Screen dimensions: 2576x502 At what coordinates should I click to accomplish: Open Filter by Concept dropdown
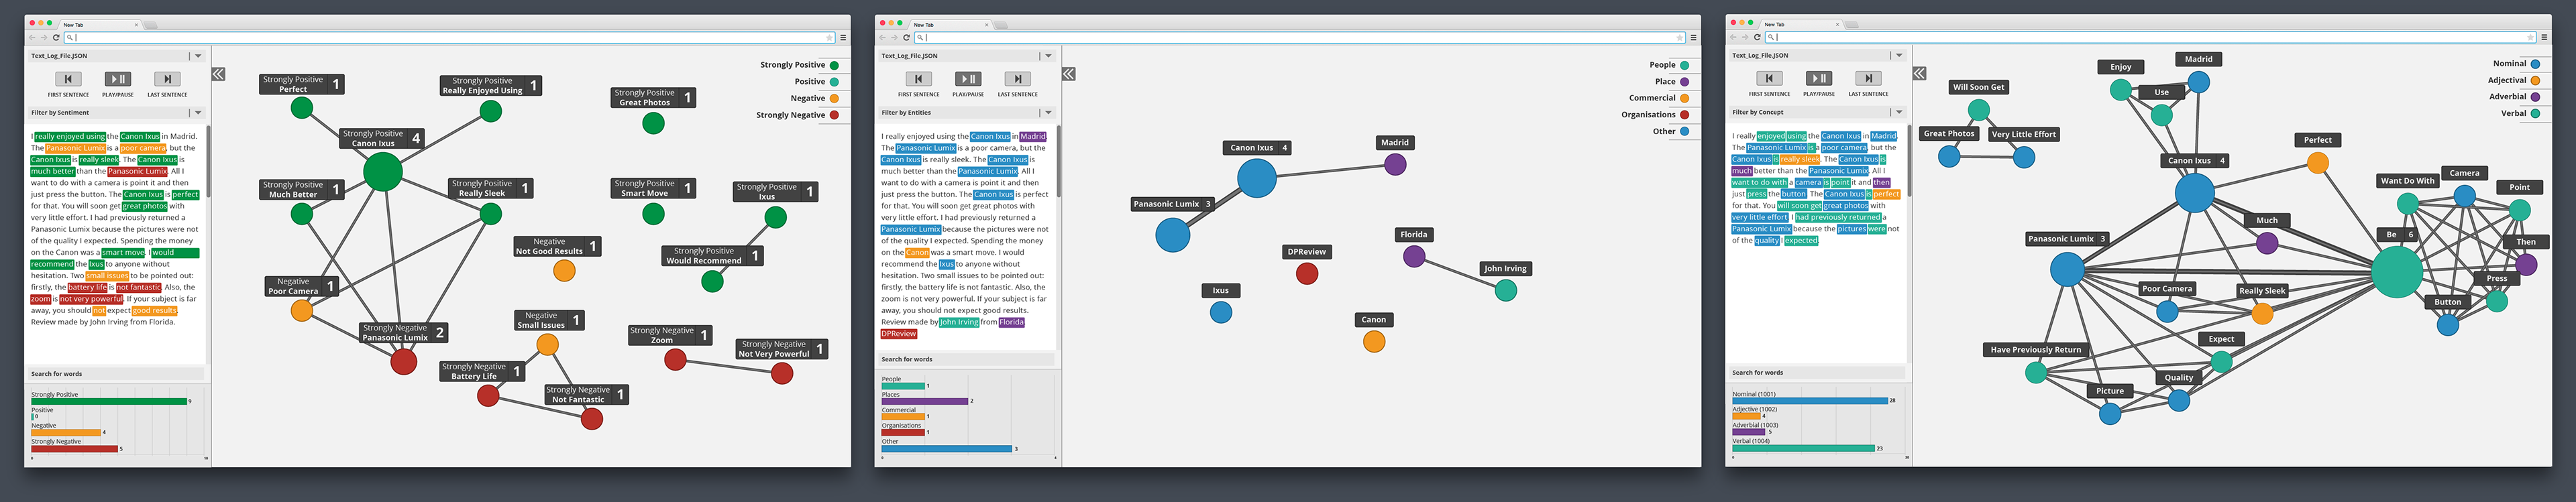(x=1899, y=112)
